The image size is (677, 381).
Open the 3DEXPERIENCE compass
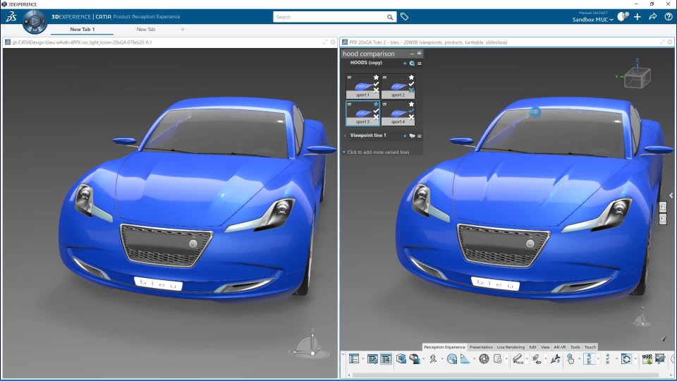(x=35, y=20)
